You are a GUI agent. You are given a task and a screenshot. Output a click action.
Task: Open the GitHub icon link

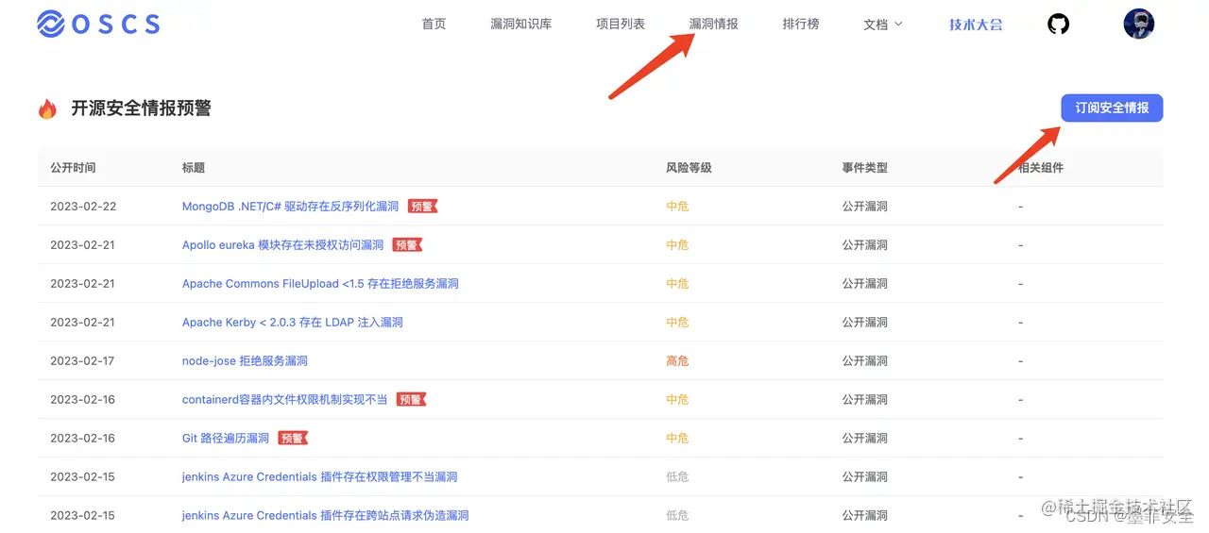[x=1059, y=24]
